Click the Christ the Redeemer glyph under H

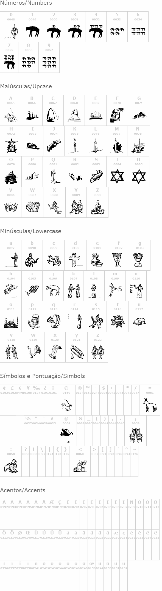point(11,145)
